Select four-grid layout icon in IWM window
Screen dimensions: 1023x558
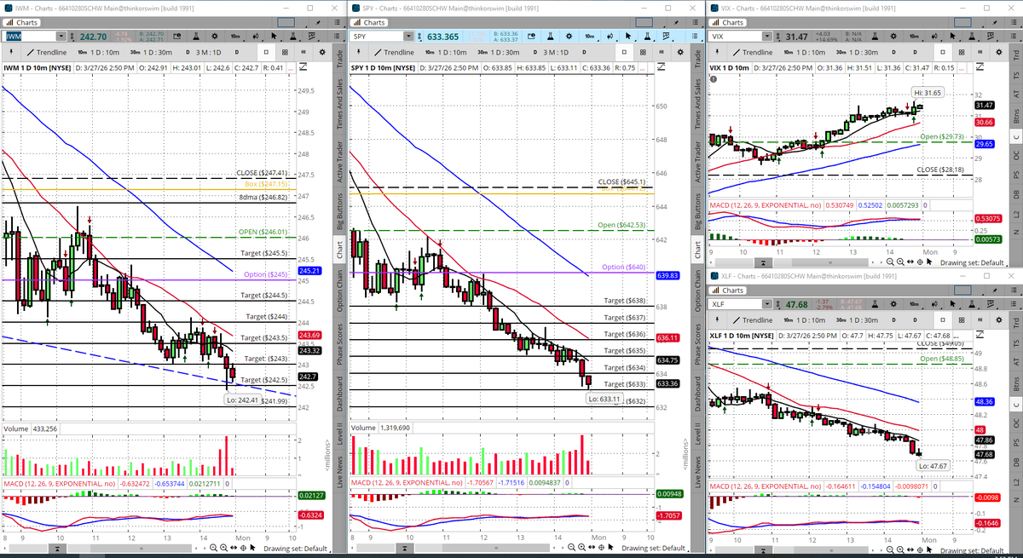[x=285, y=52]
